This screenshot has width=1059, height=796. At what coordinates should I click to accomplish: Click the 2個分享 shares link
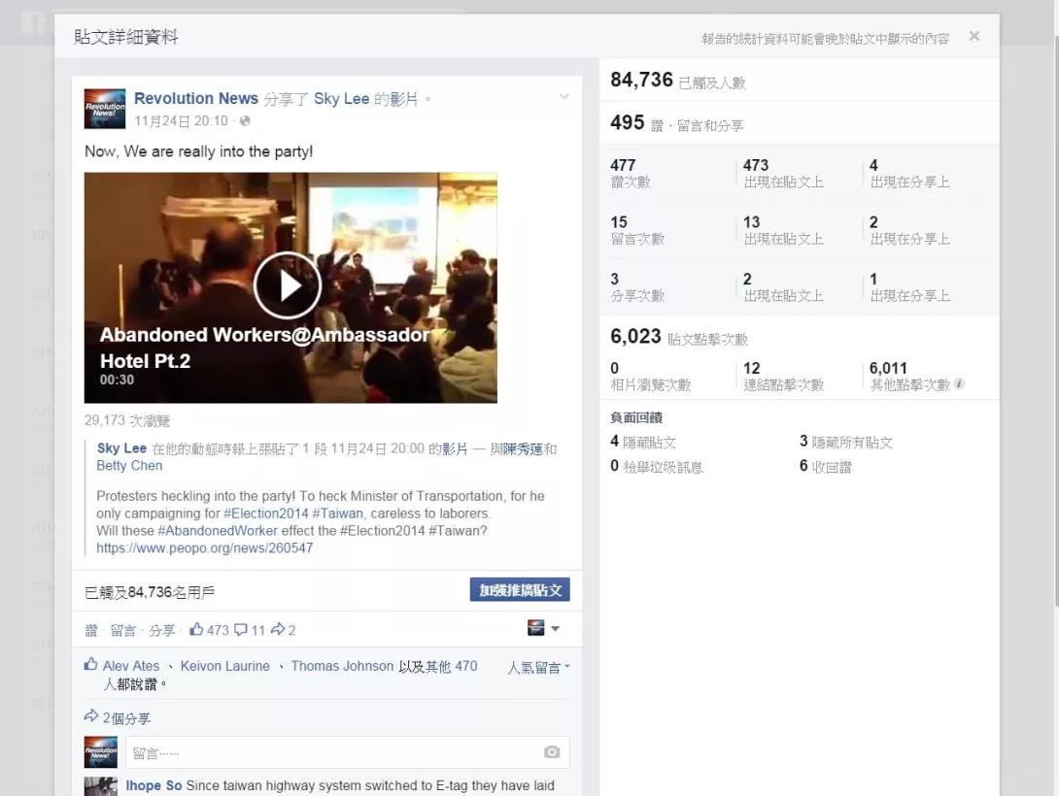point(125,718)
